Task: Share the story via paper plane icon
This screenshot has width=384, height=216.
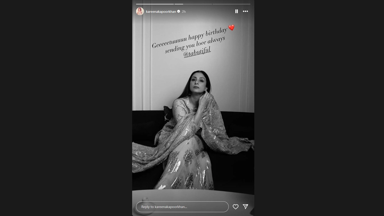Action: click(x=245, y=207)
